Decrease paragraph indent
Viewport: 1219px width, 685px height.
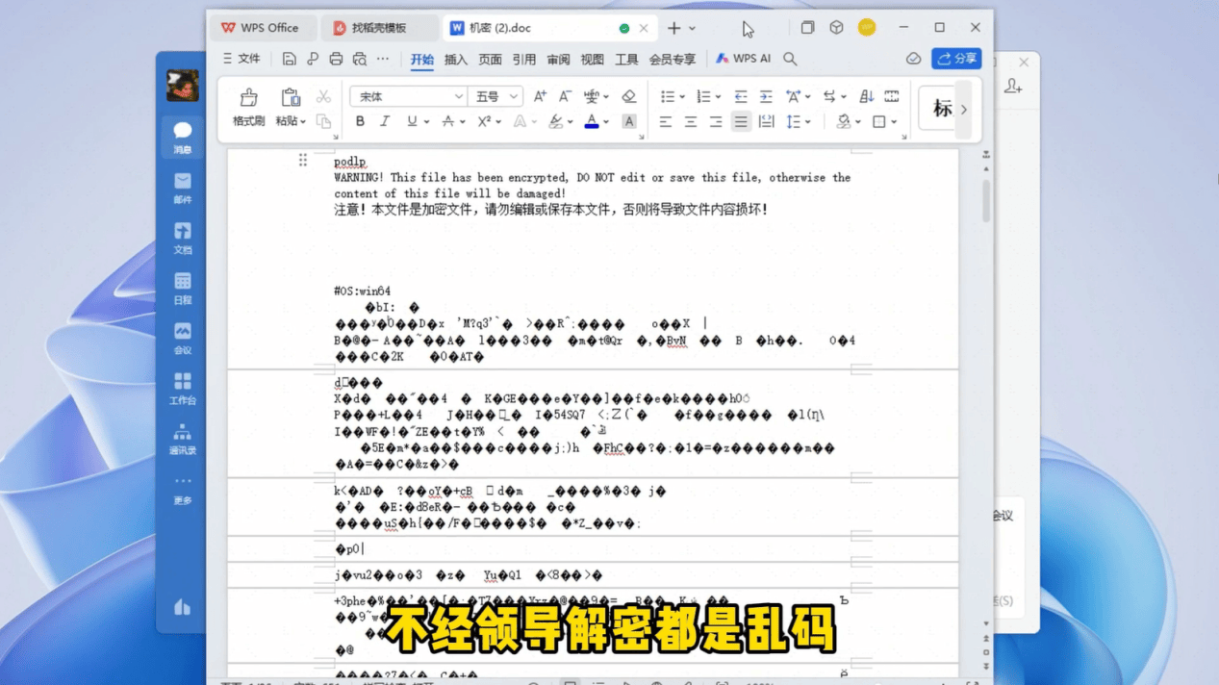[741, 96]
